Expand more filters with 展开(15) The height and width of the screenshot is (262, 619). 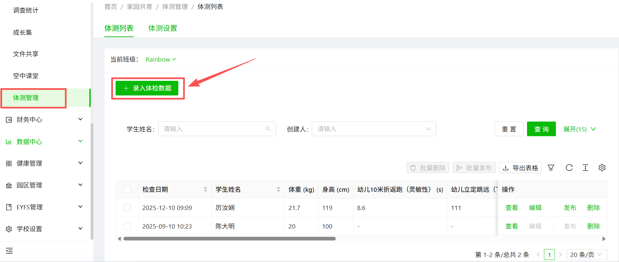(579, 129)
